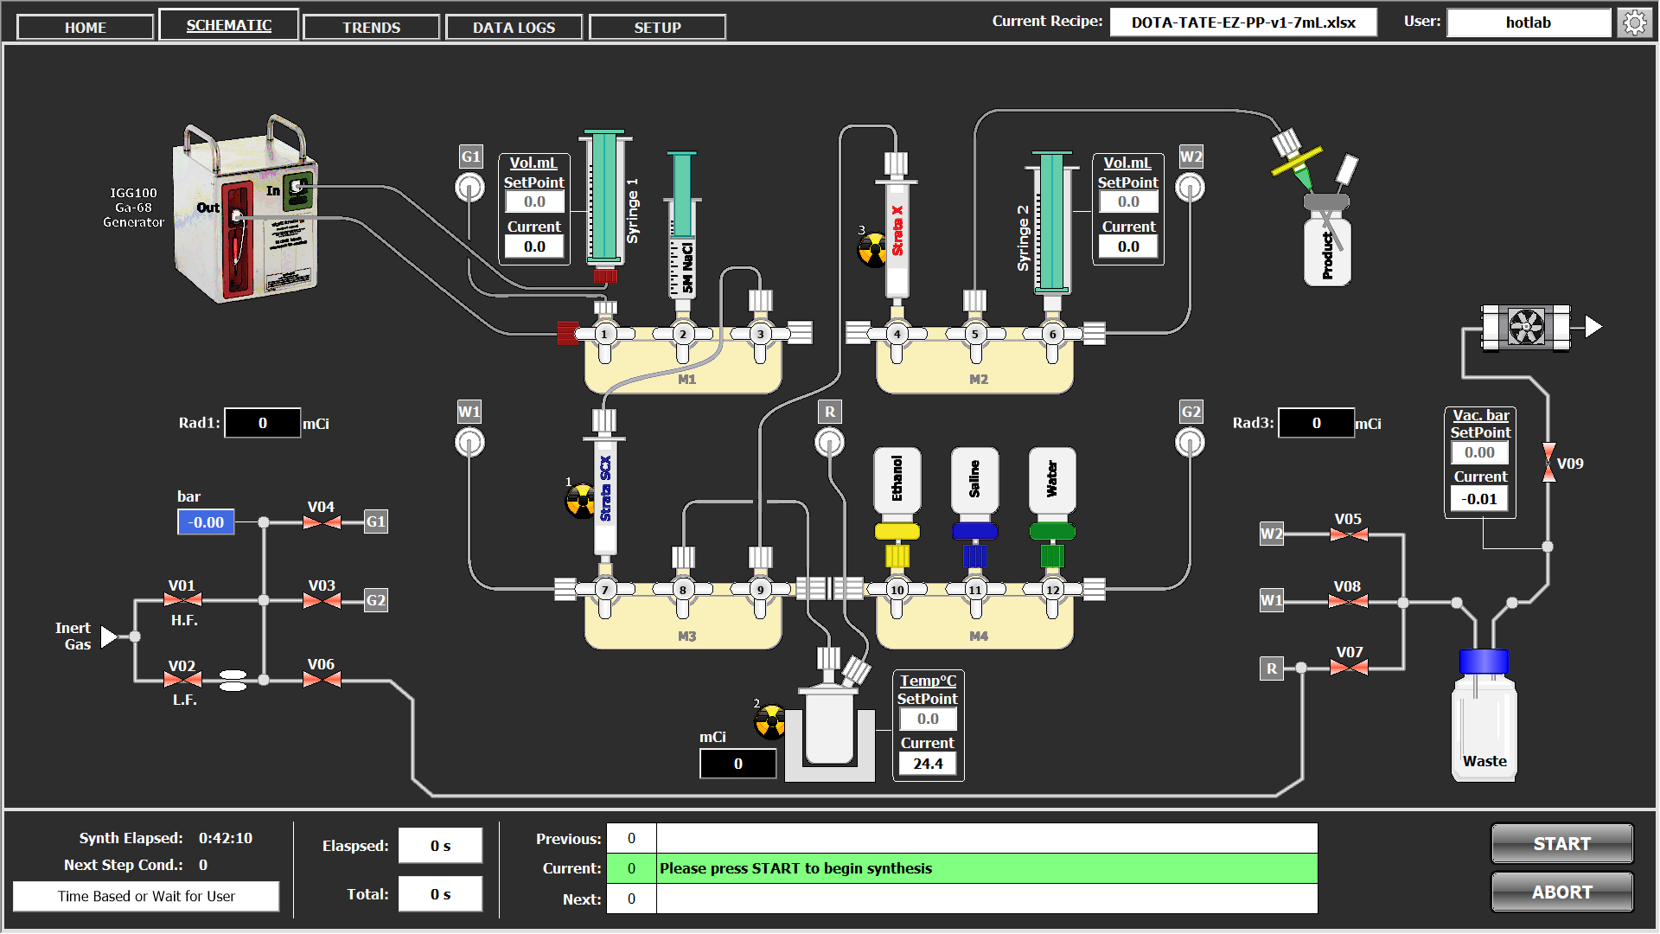Click the vacuum pump fan icon
1660x934 pixels.
click(1526, 327)
